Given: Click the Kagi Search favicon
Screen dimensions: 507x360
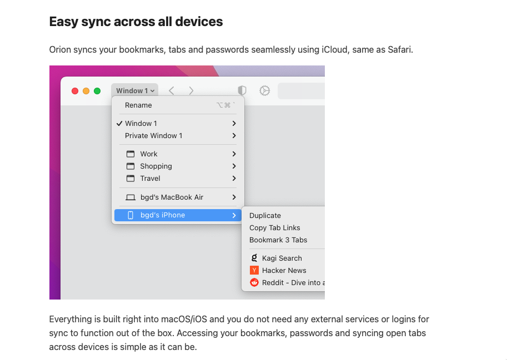Looking at the screenshot, I should pos(254,258).
